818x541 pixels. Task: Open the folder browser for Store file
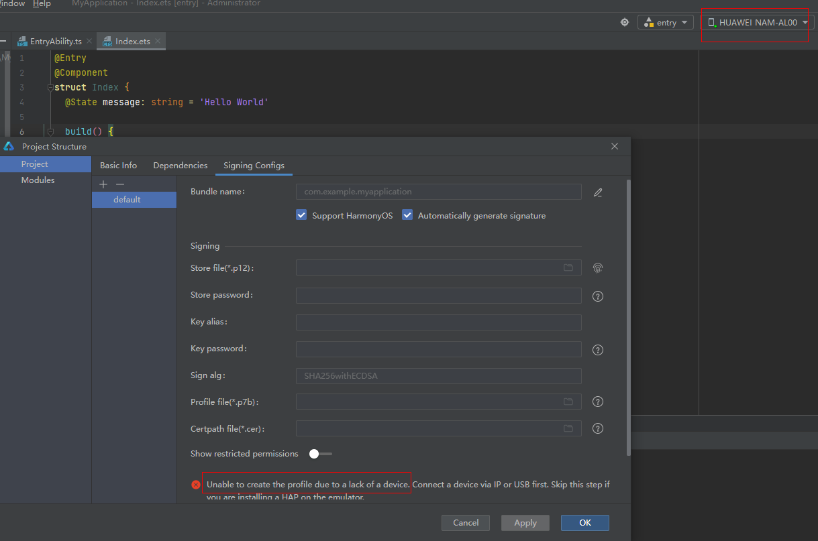pos(568,267)
